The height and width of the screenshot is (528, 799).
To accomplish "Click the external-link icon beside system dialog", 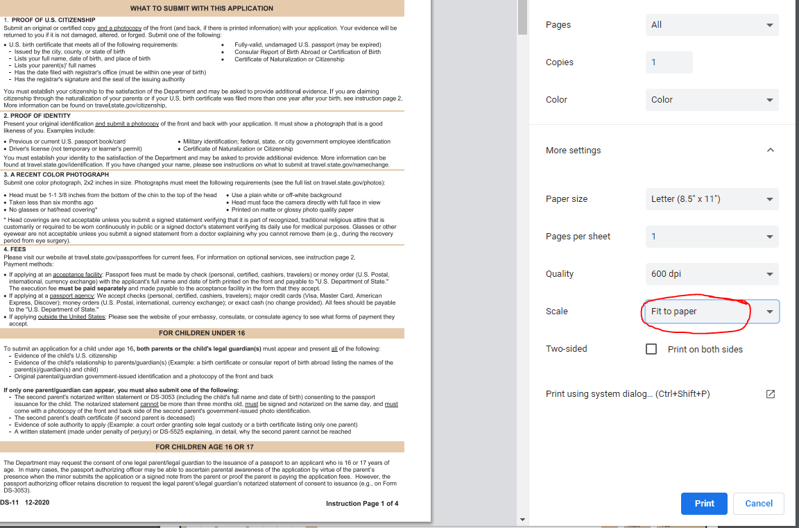I will click(x=770, y=393).
